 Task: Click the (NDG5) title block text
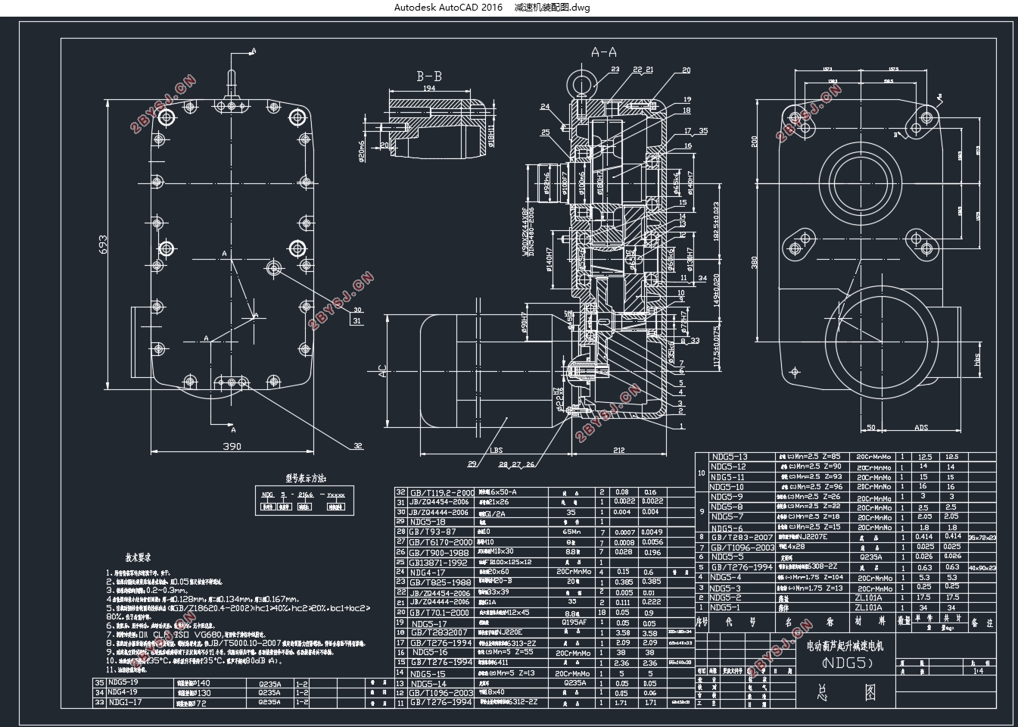click(x=846, y=664)
